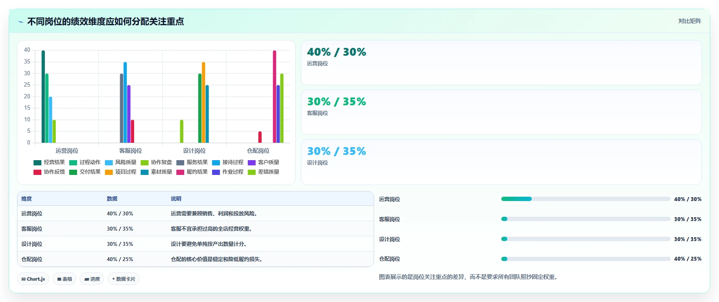This screenshot has width=719, height=302.
Task: Toggle the 交付结果 legend item
Action: (84, 172)
